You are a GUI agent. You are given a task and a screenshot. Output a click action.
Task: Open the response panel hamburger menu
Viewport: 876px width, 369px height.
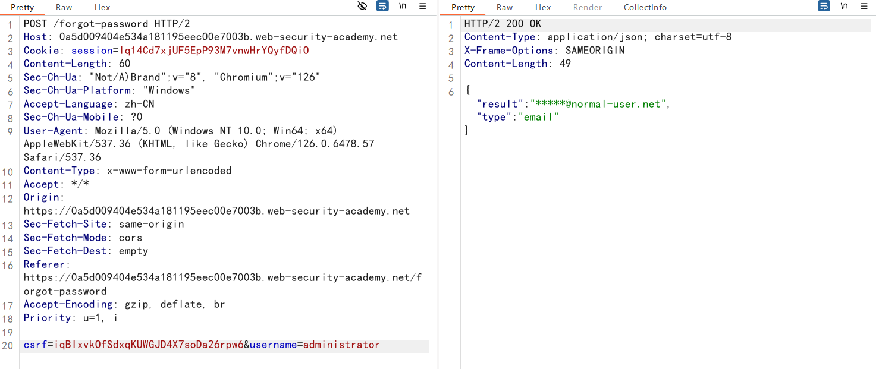[864, 6]
